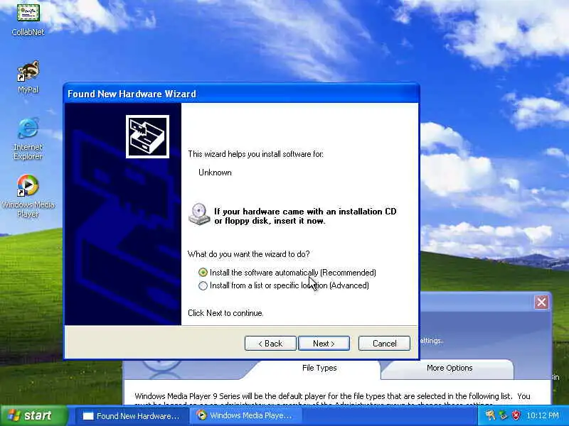Screen dimensions: 569x426
Task: Switch to Windows Media Player taskbar item
Action: coord(247,416)
